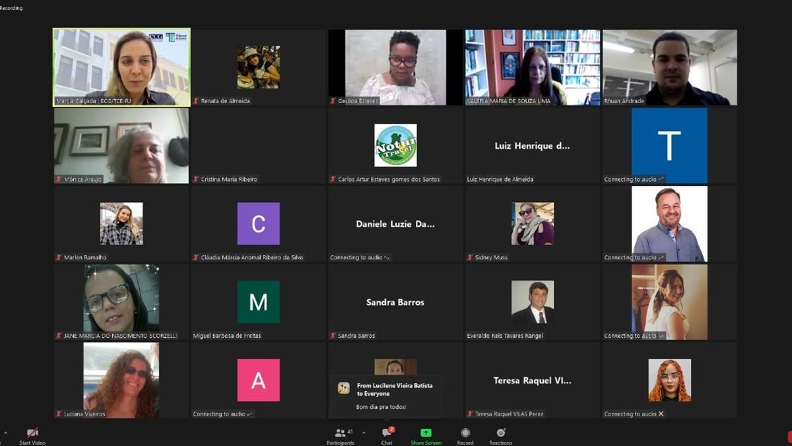The image size is (792, 446).
Task: Click the Teresa Raquel VILAS Perez tile
Action: point(532,380)
